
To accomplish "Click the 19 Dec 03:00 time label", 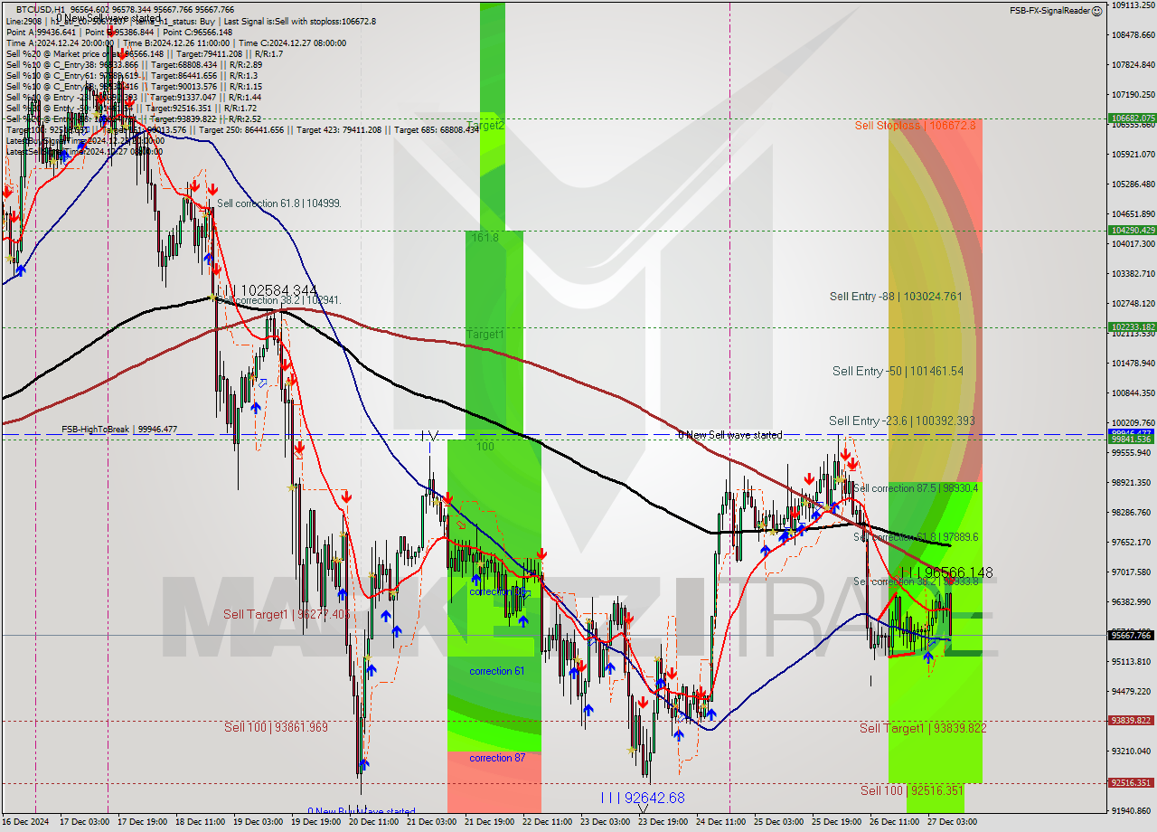I will [x=257, y=823].
